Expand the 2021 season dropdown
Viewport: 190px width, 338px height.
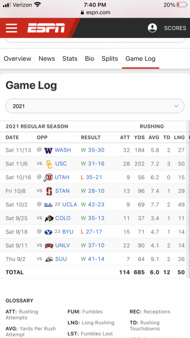[x=95, y=106]
